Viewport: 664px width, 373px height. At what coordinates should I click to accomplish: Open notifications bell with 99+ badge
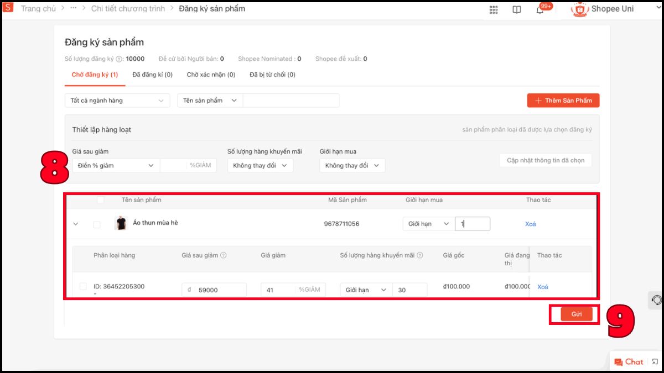click(541, 9)
